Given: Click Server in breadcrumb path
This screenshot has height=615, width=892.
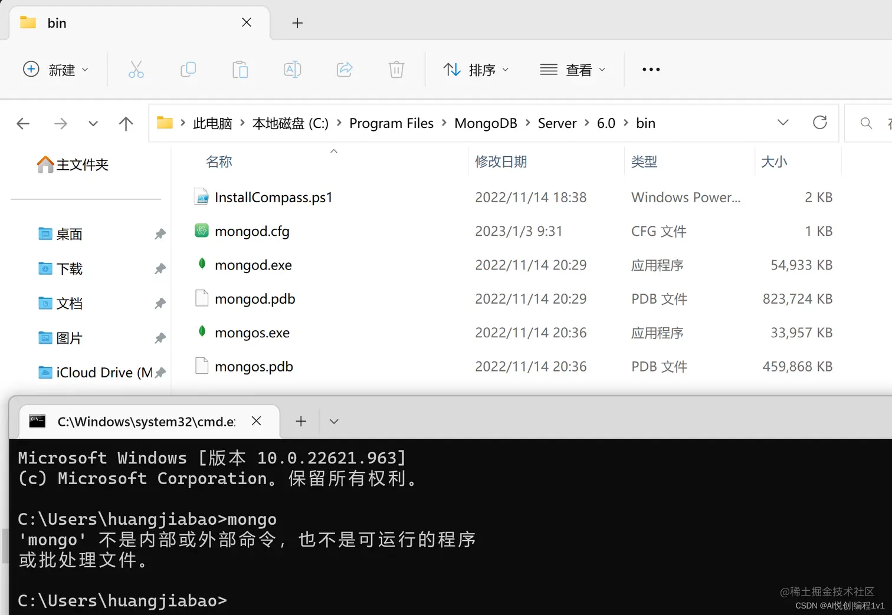Looking at the screenshot, I should (x=557, y=123).
